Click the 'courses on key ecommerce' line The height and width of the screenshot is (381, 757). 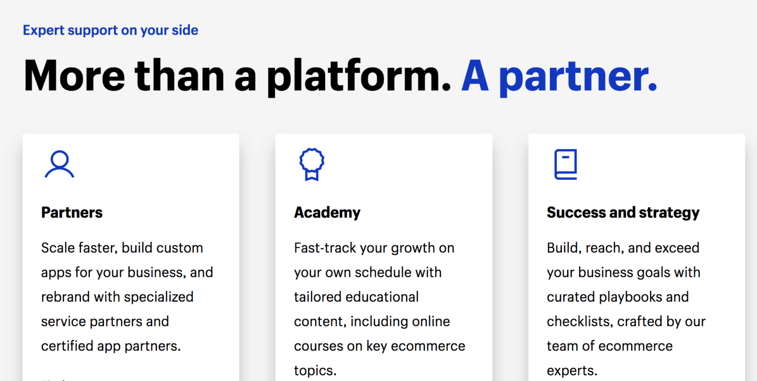[379, 346]
